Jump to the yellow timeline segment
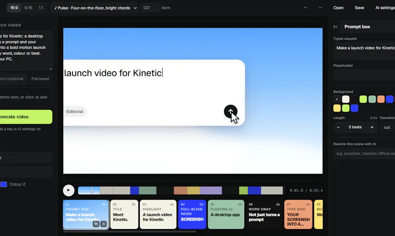This screenshot has height=236, width=395. [194, 191]
